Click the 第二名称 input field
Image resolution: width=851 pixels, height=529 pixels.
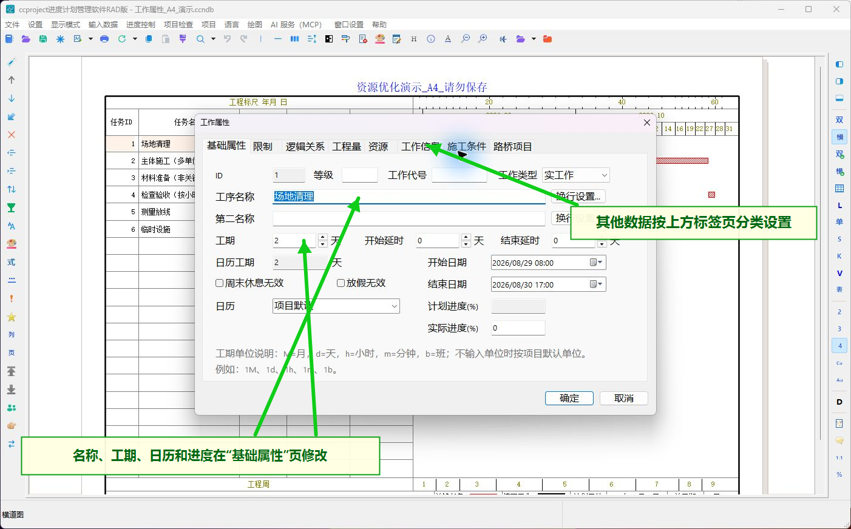(409, 218)
